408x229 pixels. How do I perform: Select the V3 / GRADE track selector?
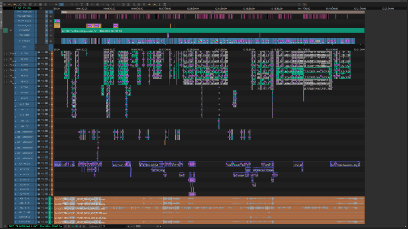(25, 30)
